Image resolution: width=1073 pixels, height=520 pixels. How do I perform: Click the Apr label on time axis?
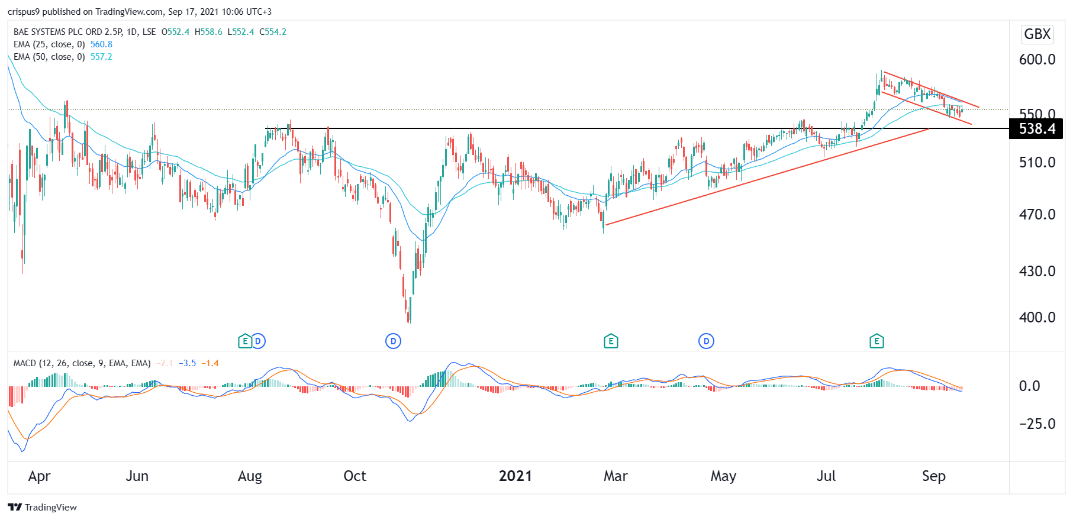pos(39,476)
